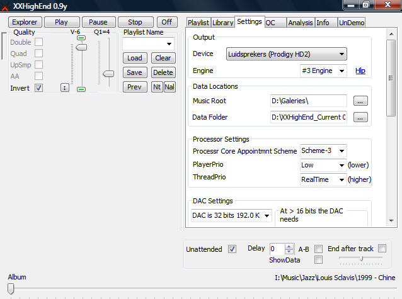
Task: Open the ThreadPrio RealTime dropdown
Action: 323,179
